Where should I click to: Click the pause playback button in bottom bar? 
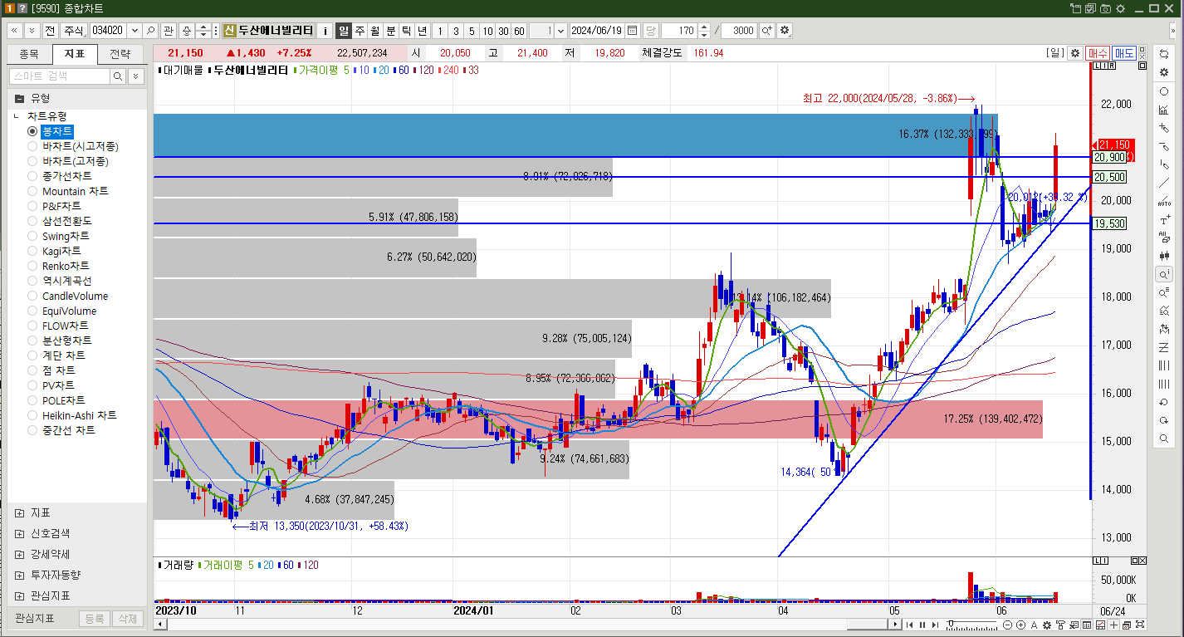coord(922,625)
